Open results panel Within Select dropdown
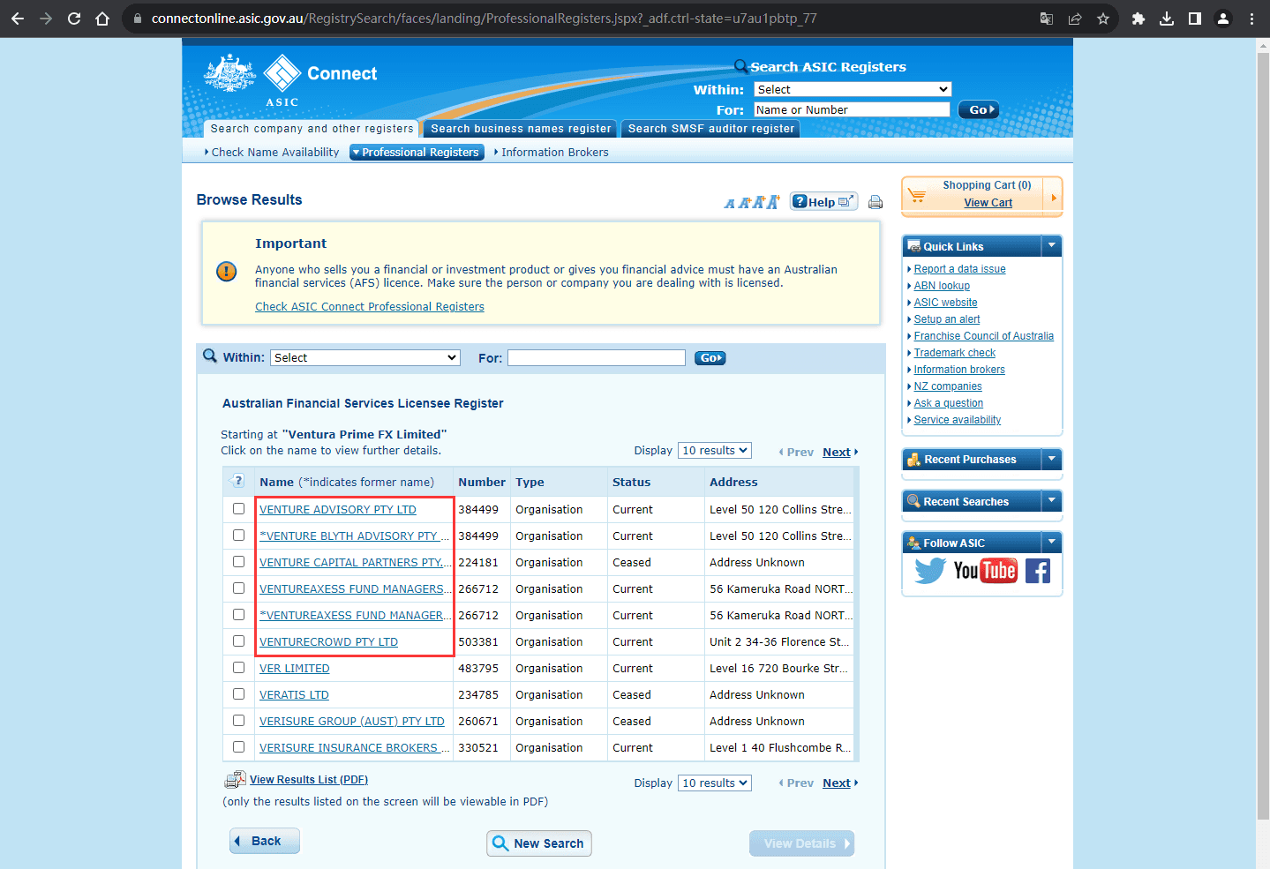Viewport: 1270px width, 869px height. tap(365, 357)
